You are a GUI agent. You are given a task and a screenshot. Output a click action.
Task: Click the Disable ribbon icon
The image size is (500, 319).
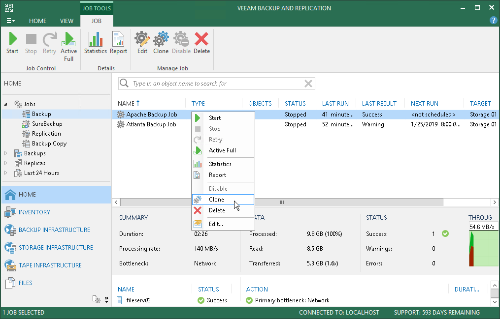181,43
